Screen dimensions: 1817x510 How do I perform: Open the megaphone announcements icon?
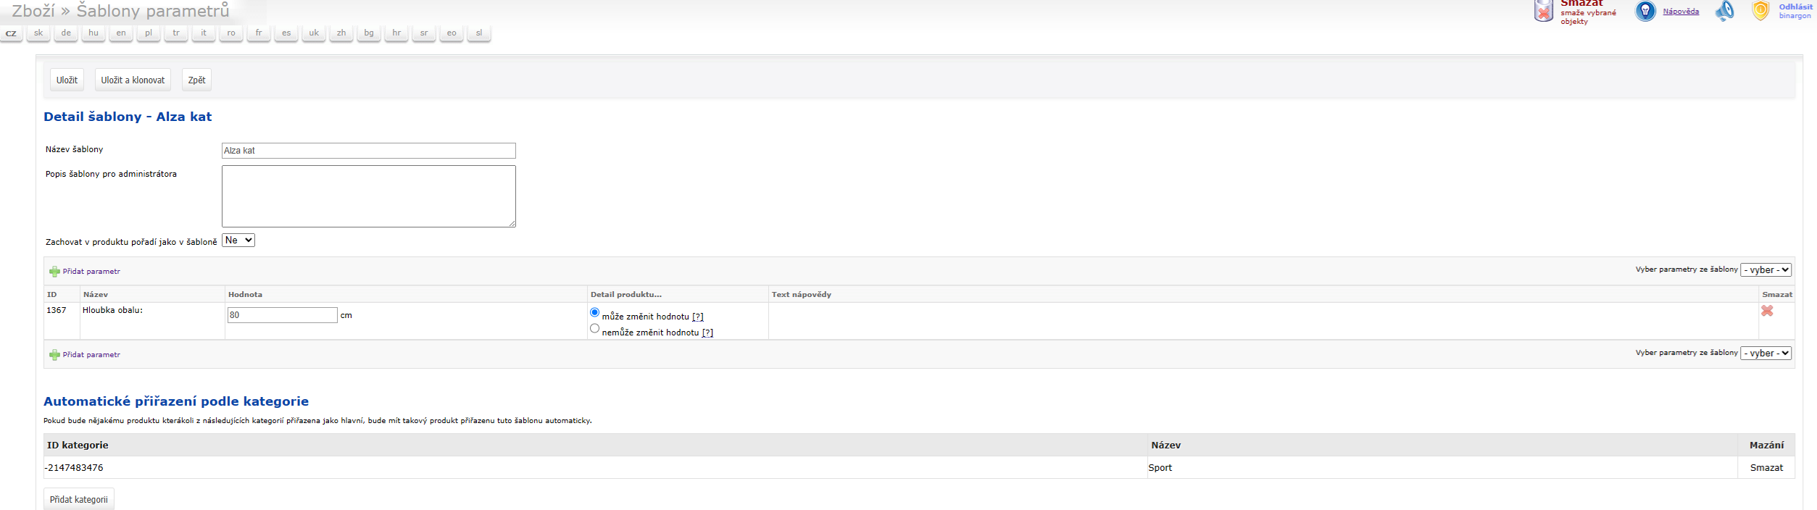pos(1725,11)
